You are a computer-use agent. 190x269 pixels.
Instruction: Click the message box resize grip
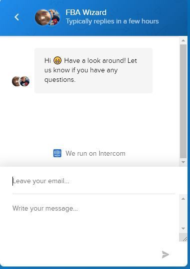pos(184,238)
